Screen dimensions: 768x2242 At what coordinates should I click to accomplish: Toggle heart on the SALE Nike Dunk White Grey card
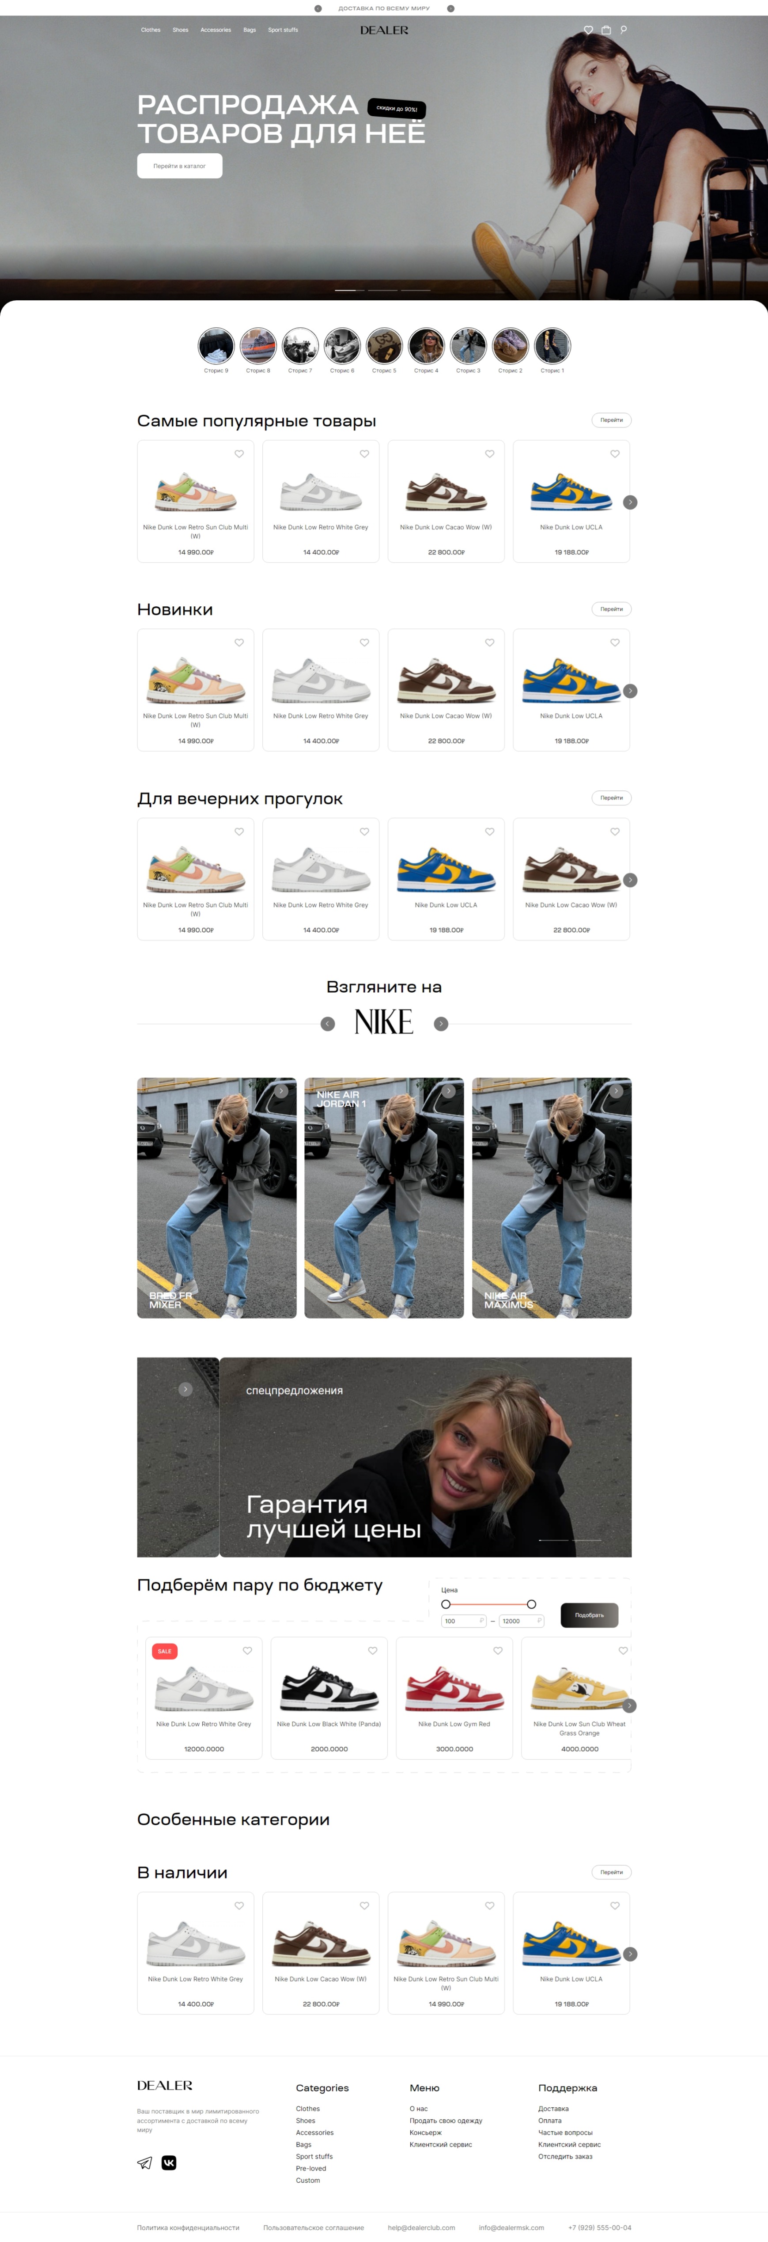click(x=247, y=1650)
